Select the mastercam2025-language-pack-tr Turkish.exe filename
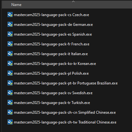132x132 pixels. coord(52,103)
